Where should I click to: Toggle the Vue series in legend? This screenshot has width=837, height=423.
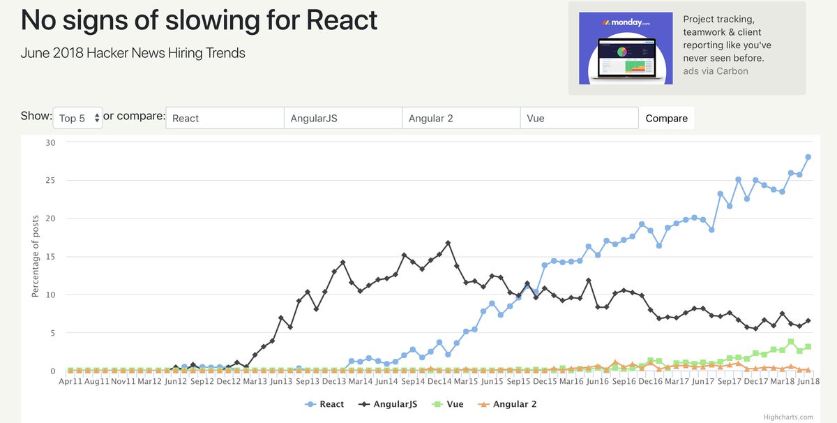pyautogui.click(x=449, y=404)
